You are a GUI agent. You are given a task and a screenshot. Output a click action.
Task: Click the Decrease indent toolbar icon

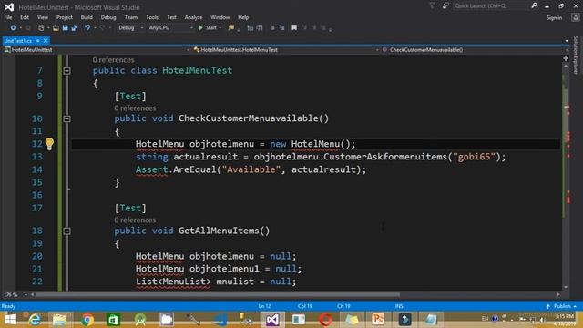272,28
